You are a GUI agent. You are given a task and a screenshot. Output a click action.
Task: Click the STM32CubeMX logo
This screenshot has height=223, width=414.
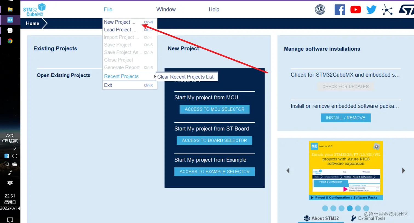[34, 10]
